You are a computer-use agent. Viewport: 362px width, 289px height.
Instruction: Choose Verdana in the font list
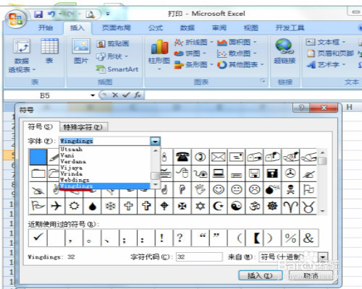[105, 161]
